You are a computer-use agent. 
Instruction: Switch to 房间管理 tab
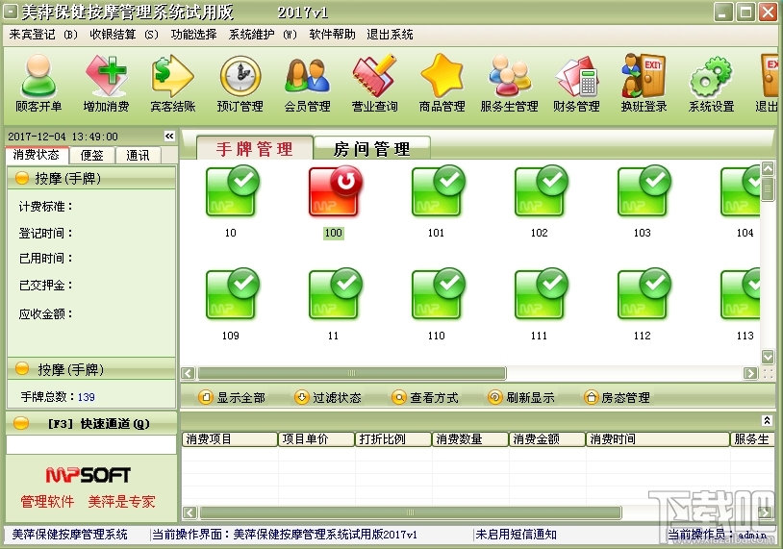click(x=371, y=149)
